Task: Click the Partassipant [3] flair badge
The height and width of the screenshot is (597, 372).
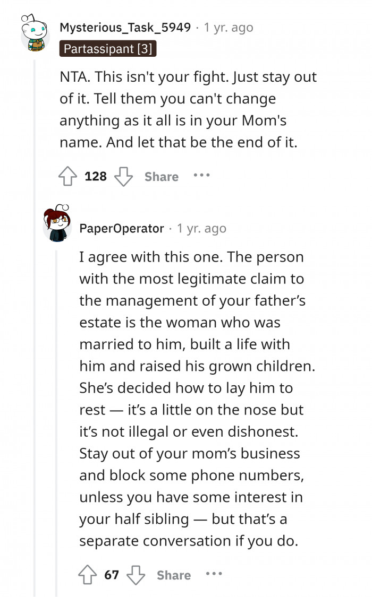Action: (x=108, y=49)
